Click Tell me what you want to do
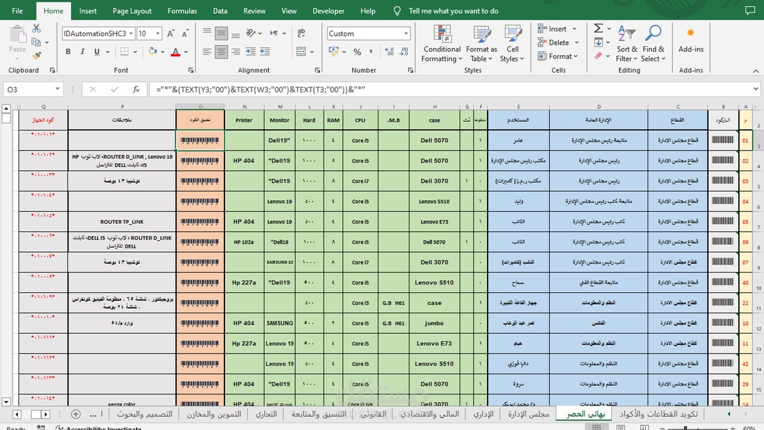Viewport: 764px width, 430px height. [453, 11]
